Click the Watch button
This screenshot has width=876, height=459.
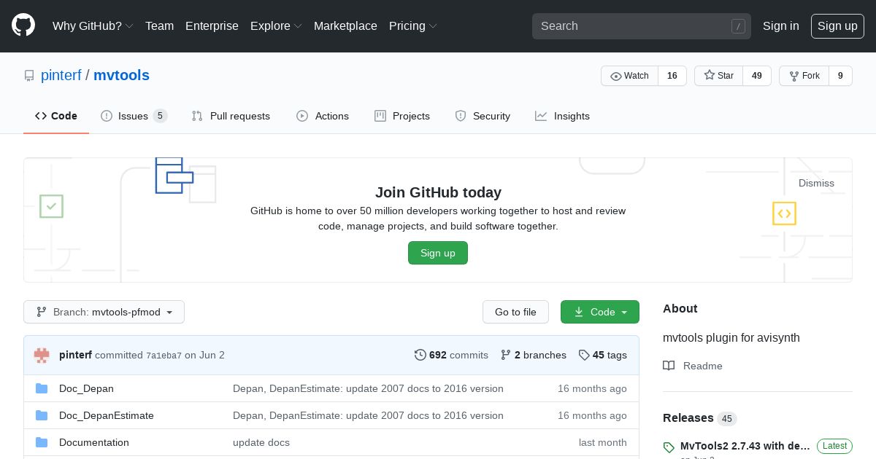[629, 76]
